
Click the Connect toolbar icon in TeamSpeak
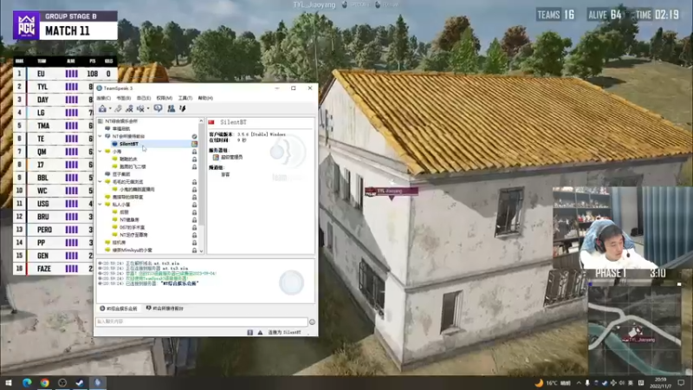[102, 108]
